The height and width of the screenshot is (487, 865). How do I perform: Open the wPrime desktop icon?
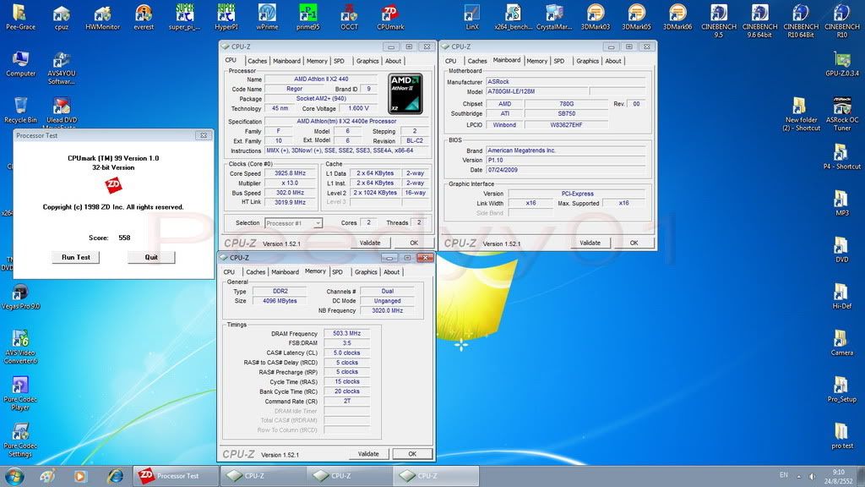point(267,17)
